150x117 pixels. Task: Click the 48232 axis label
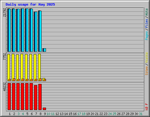(4, 87)
